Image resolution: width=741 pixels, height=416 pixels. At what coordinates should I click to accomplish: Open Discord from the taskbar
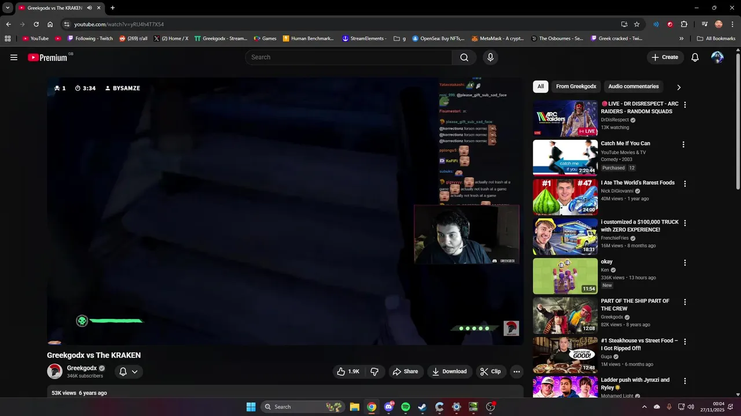388,407
